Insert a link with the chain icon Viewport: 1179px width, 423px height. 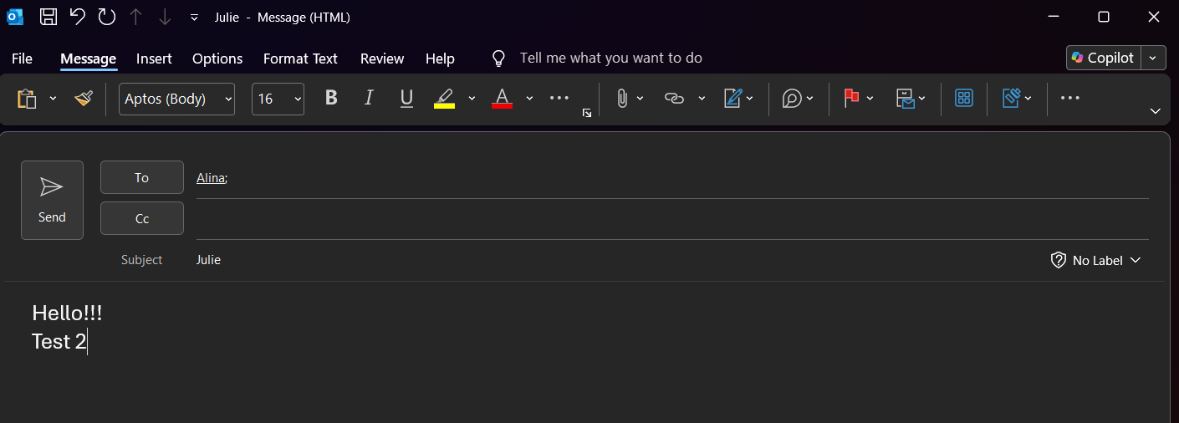pyautogui.click(x=674, y=99)
